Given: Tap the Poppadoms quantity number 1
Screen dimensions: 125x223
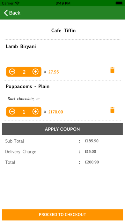Looking at the screenshot, I should coord(24,112).
